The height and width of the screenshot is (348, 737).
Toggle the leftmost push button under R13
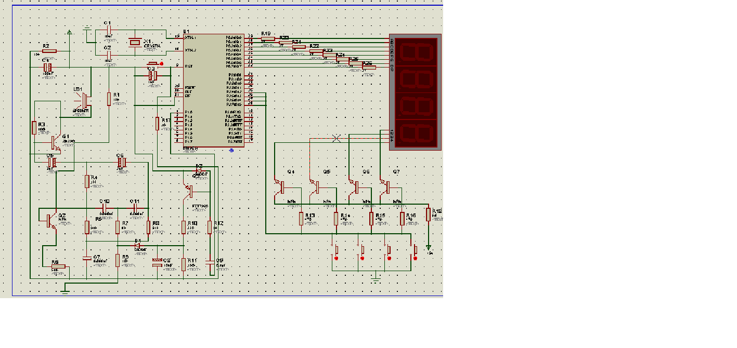(336, 251)
